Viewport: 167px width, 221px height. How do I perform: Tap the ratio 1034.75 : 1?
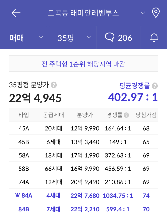point(118,196)
